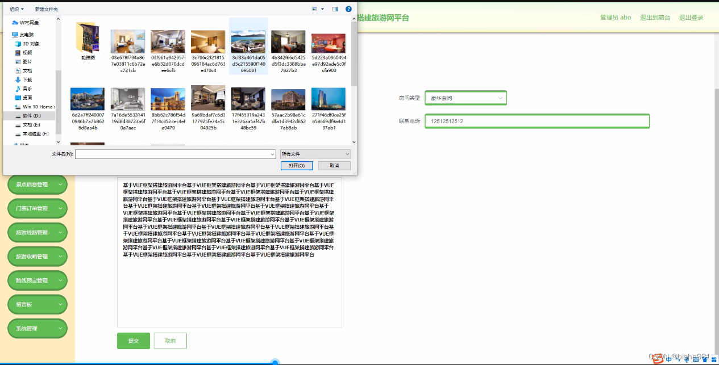
Task: Select the WPS网盘 cloud drive entry
Action: pyautogui.click(x=27, y=22)
